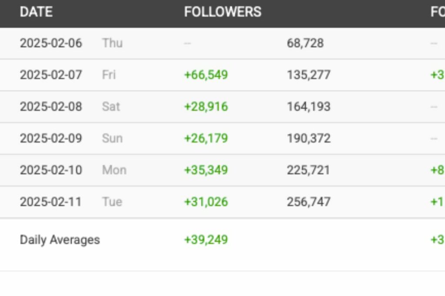Select the 2025-02-07 date cell
Image resolution: width=445 pixels, height=296 pixels.
(x=51, y=75)
